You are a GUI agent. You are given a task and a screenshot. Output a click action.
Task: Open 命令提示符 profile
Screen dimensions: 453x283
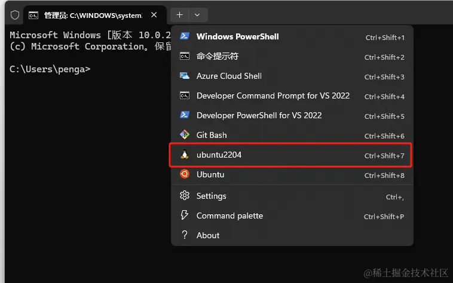[x=292, y=56]
